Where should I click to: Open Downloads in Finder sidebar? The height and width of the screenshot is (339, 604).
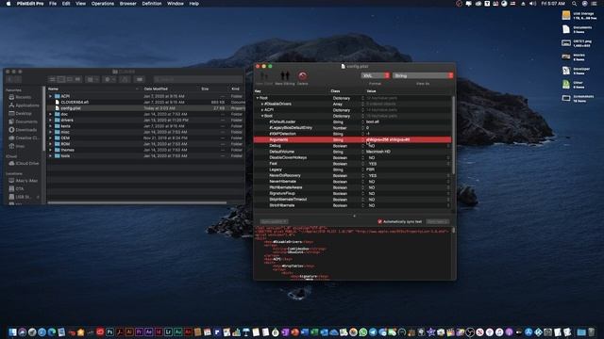coord(24,130)
